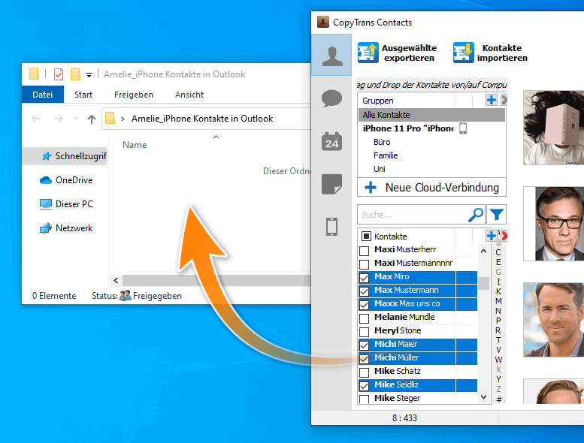Click Ausgewählte exportieren button

[x=398, y=53]
